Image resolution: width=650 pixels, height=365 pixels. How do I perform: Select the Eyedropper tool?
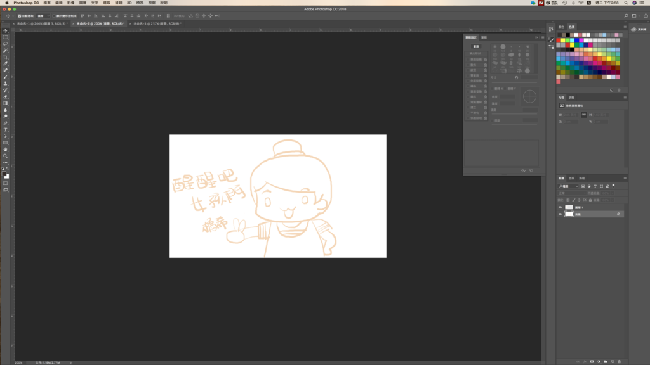point(6,64)
